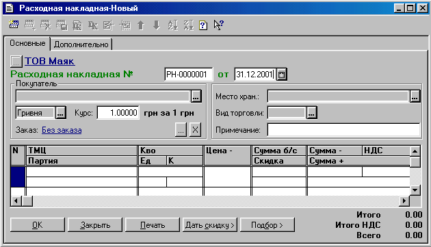The width and height of the screenshot is (431, 247).
Task: Confirm the invoice with OK button
Action: 38,225
